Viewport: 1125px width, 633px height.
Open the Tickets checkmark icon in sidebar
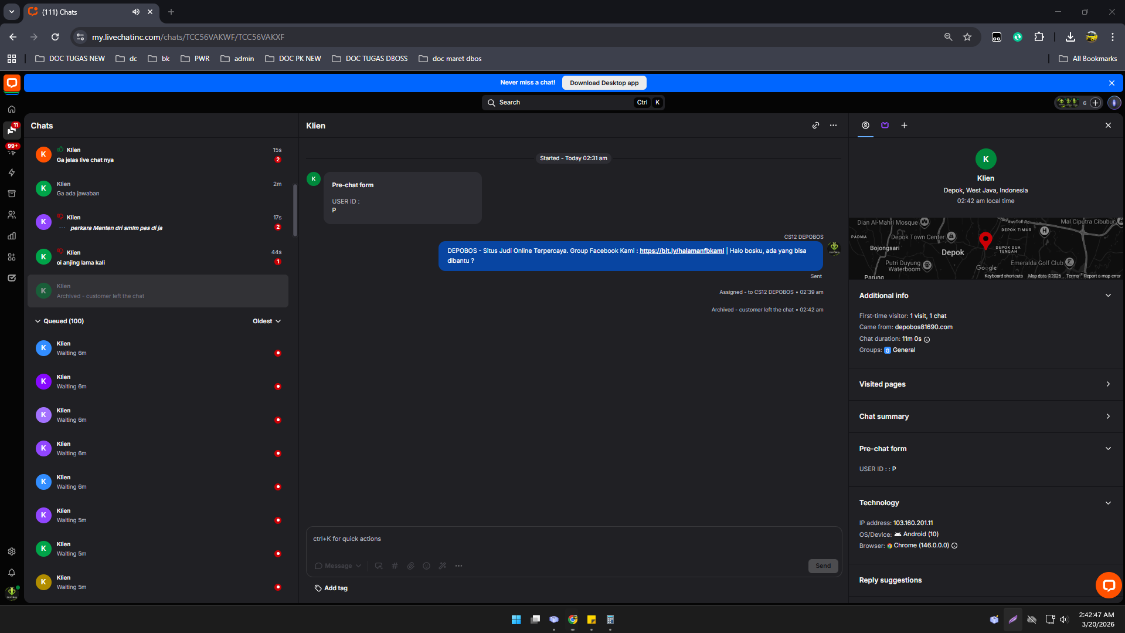[x=12, y=278]
